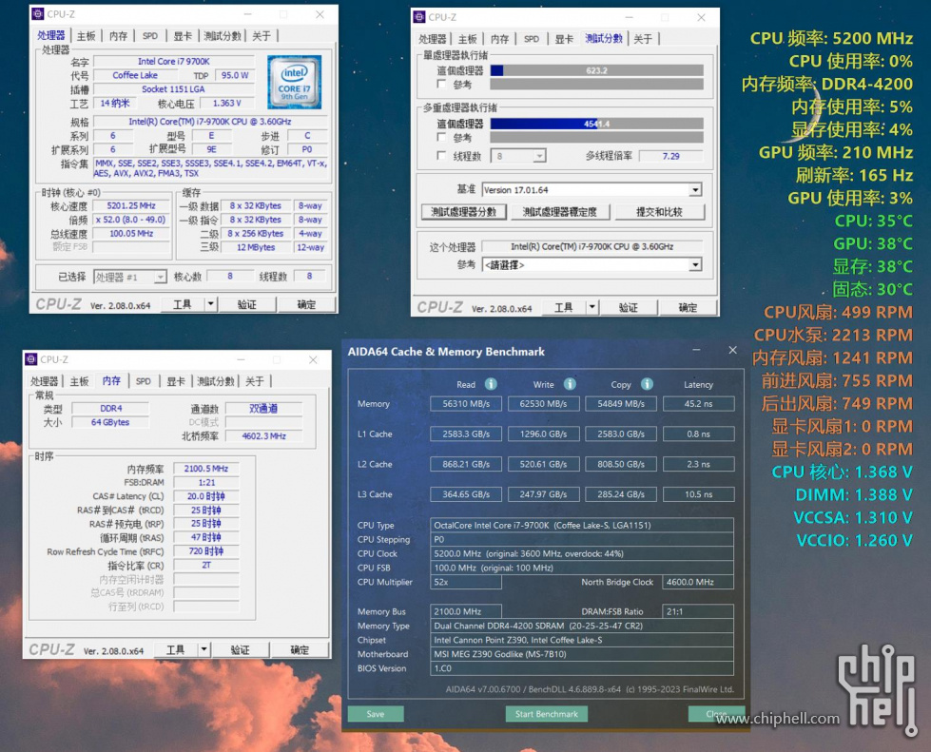
Task: Tick the 线程数 checkbox in the benchmark window
Action: tap(441, 156)
